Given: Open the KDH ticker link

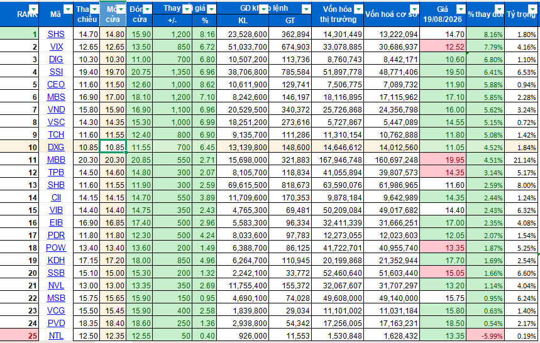Looking at the screenshot, I should point(56,261).
